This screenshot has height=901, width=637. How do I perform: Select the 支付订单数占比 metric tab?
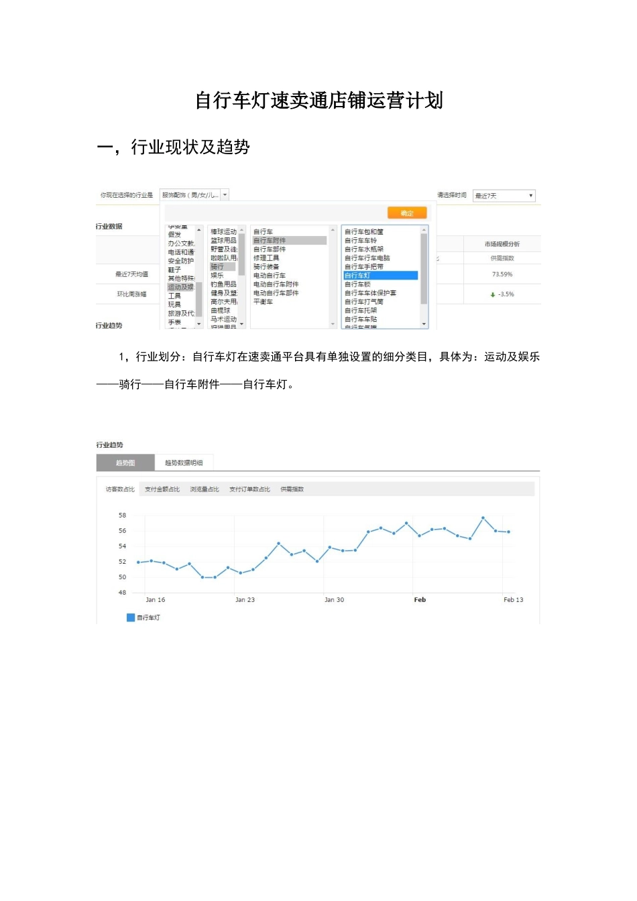pos(249,489)
